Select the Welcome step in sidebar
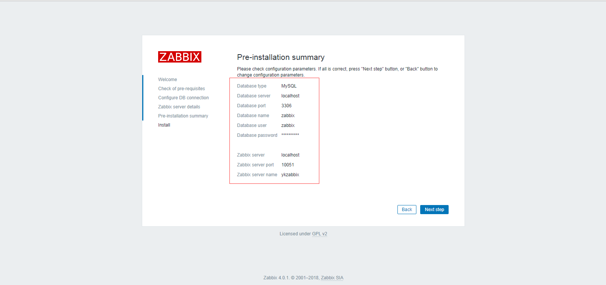Screen dimensions: 606x285 tap(168, 80)
